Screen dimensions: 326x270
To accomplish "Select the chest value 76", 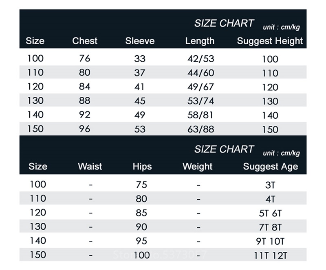I will pos(84,59).
